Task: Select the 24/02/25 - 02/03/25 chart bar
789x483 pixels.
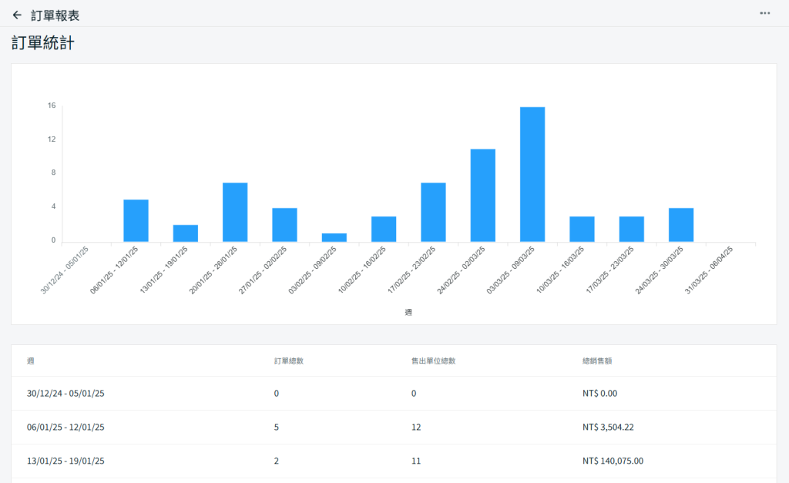Action: [483, 196]
